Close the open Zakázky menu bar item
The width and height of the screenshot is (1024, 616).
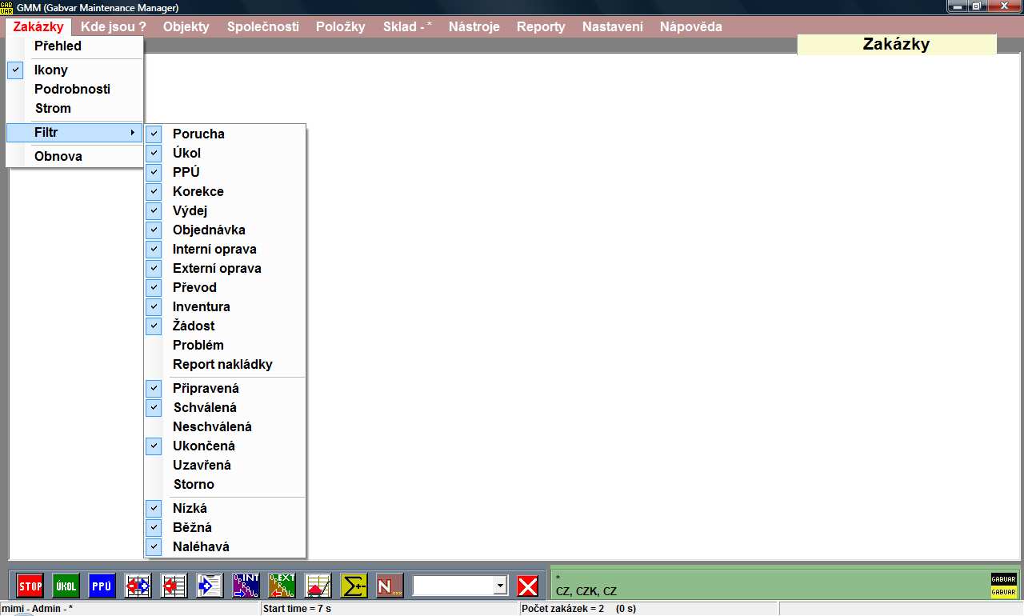tap(38, 26)
